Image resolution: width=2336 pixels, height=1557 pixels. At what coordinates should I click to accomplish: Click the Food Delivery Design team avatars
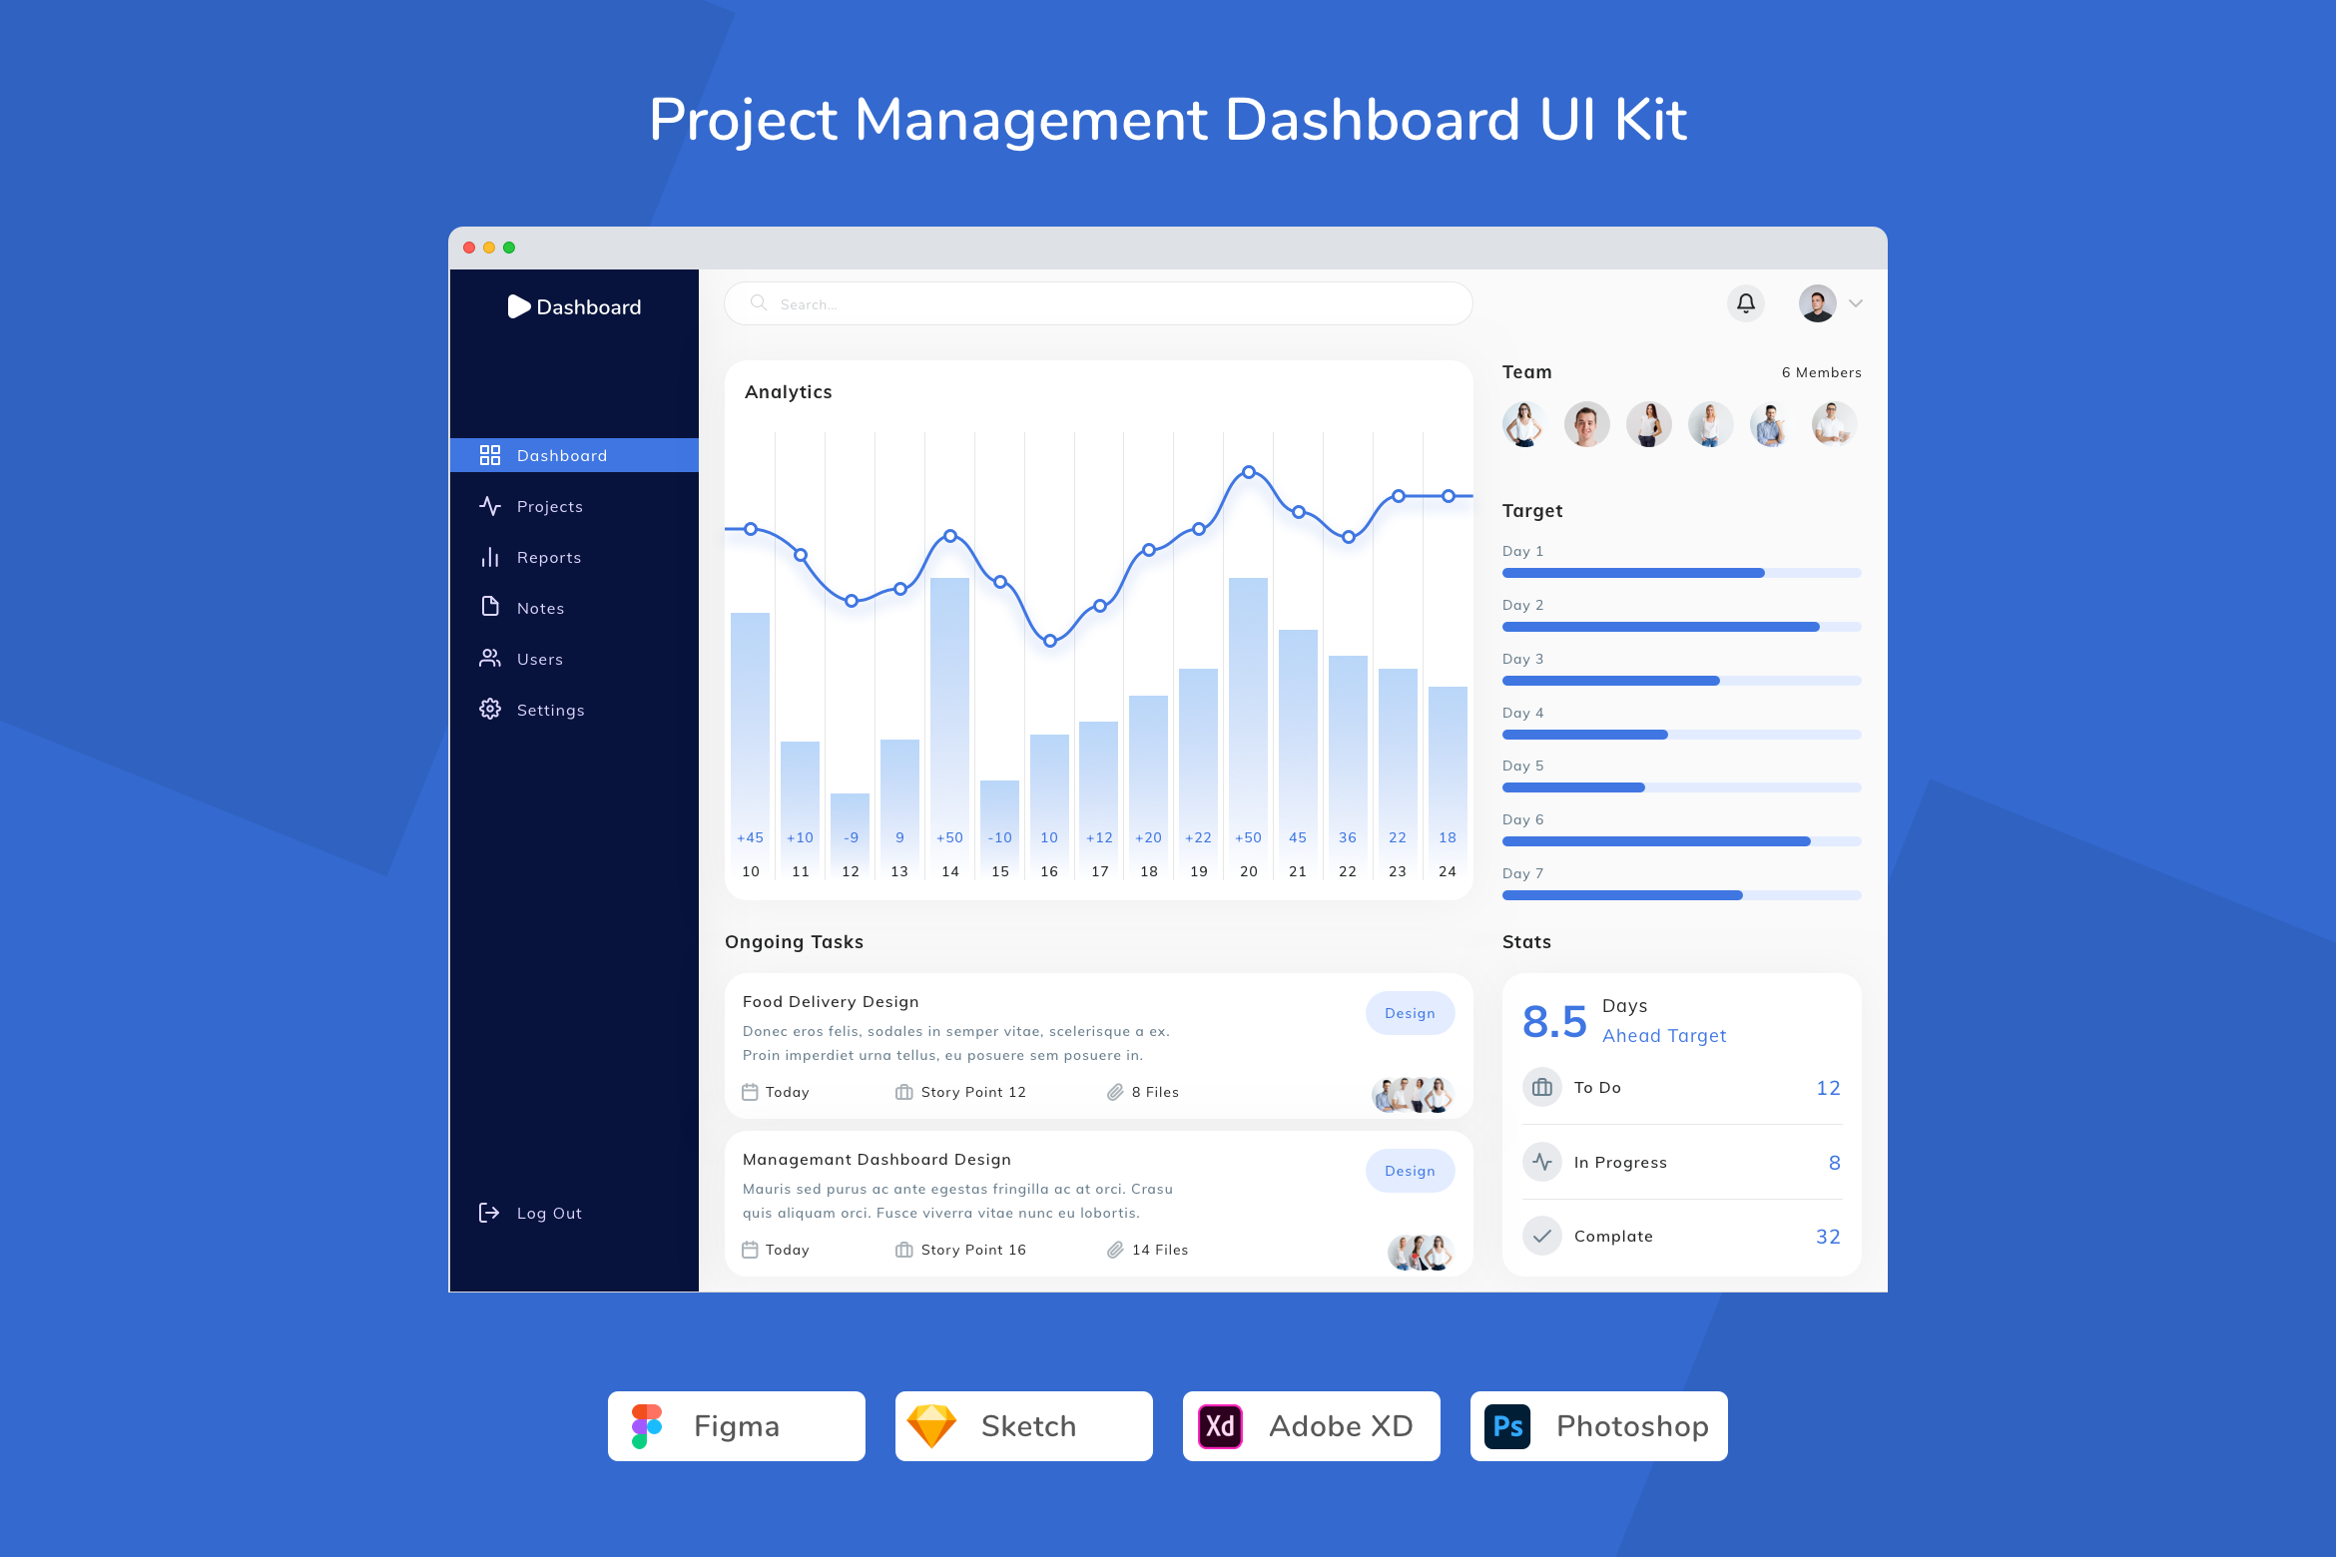(1413, 1094)
